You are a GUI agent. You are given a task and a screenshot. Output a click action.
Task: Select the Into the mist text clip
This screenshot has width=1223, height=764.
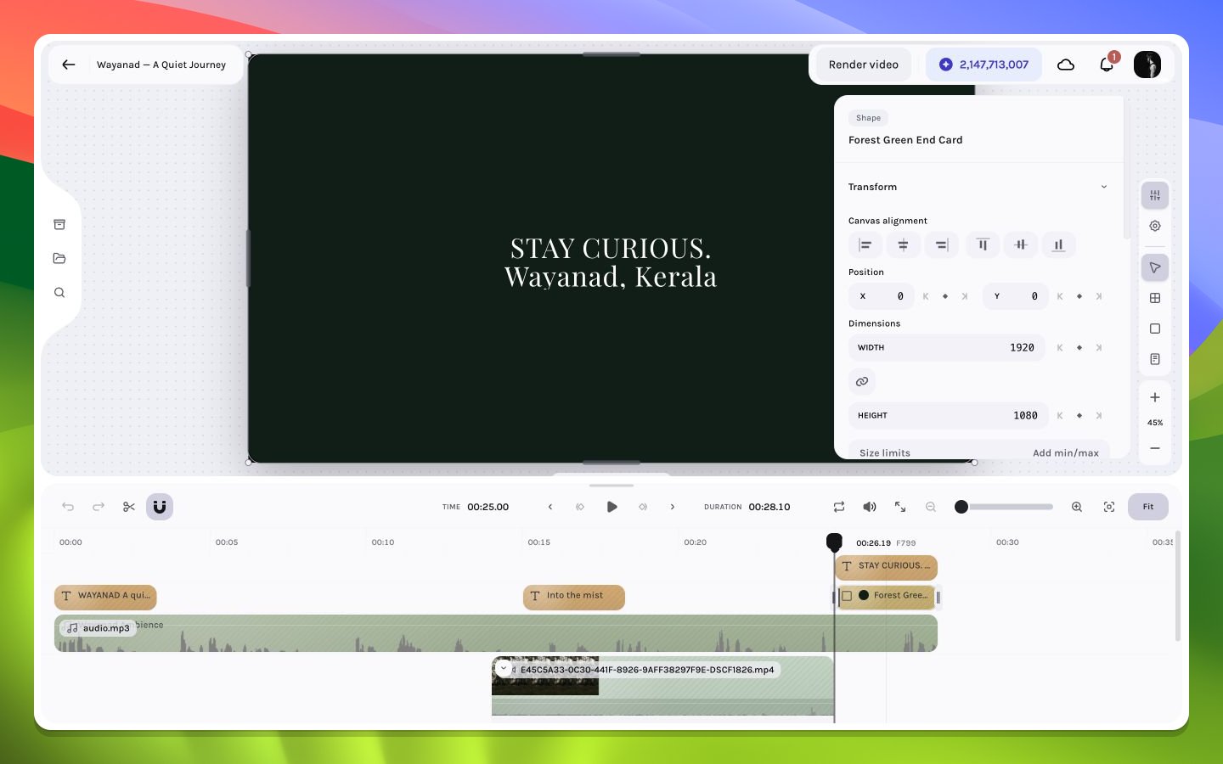[x=574, y=597]
